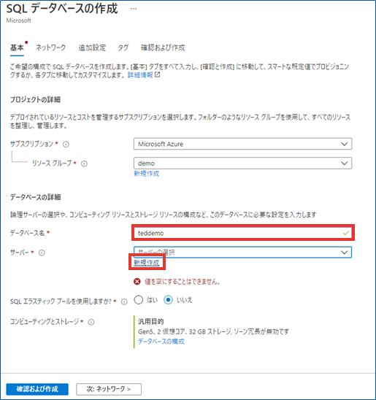Image resolution: width=376 pixels, height=400 pixels.
Task: Click 新規作成 link under resource group
Action: tap(147, 174)
